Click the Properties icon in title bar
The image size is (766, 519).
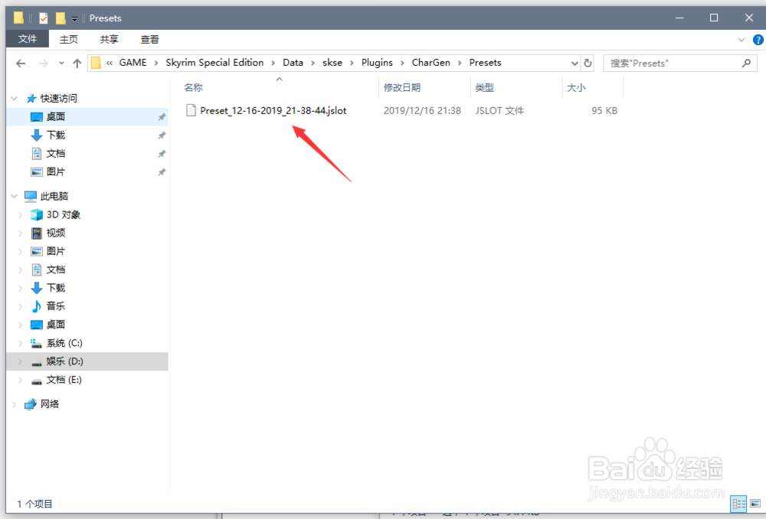click(44, 18)
